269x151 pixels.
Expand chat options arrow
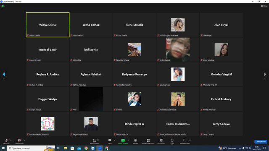click(114, 141)
